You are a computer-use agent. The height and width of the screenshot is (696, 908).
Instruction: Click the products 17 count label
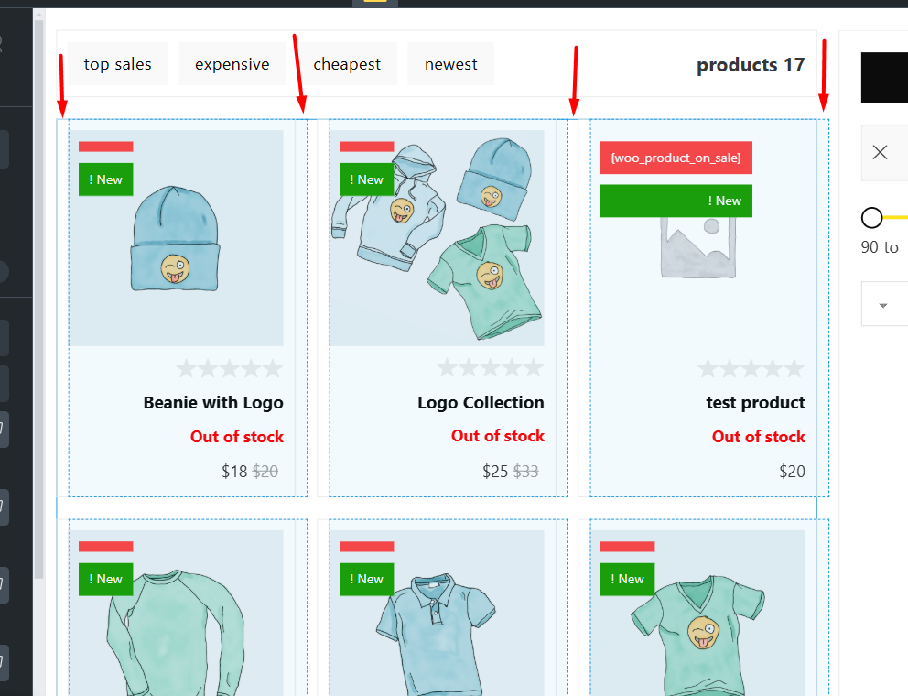coord(751,65)
